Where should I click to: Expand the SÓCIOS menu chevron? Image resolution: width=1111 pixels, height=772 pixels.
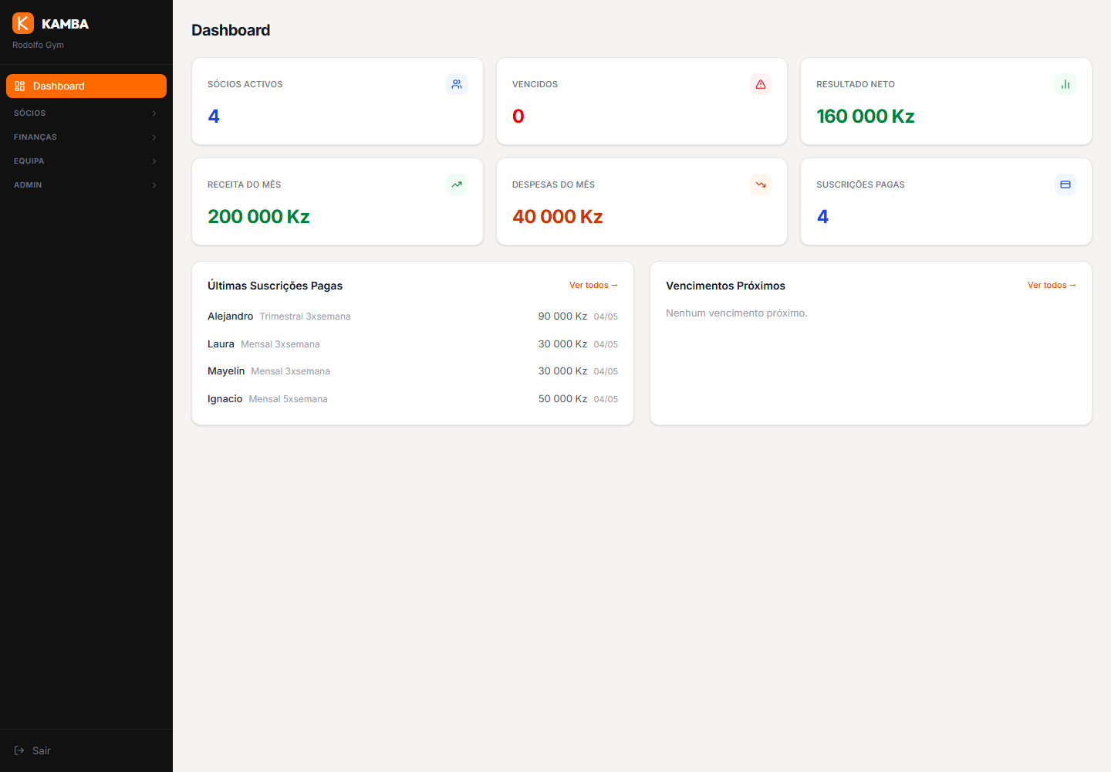coord(154,113)
